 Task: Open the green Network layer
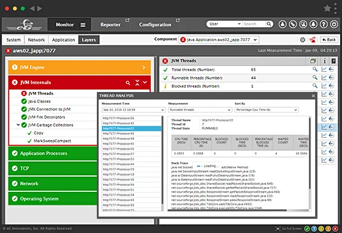53,184
